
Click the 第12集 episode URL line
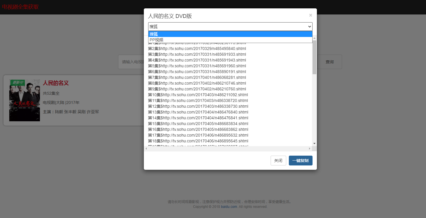[x=198, y=106]
